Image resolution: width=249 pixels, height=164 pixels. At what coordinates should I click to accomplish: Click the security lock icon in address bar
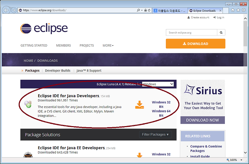tap(146, 10)
